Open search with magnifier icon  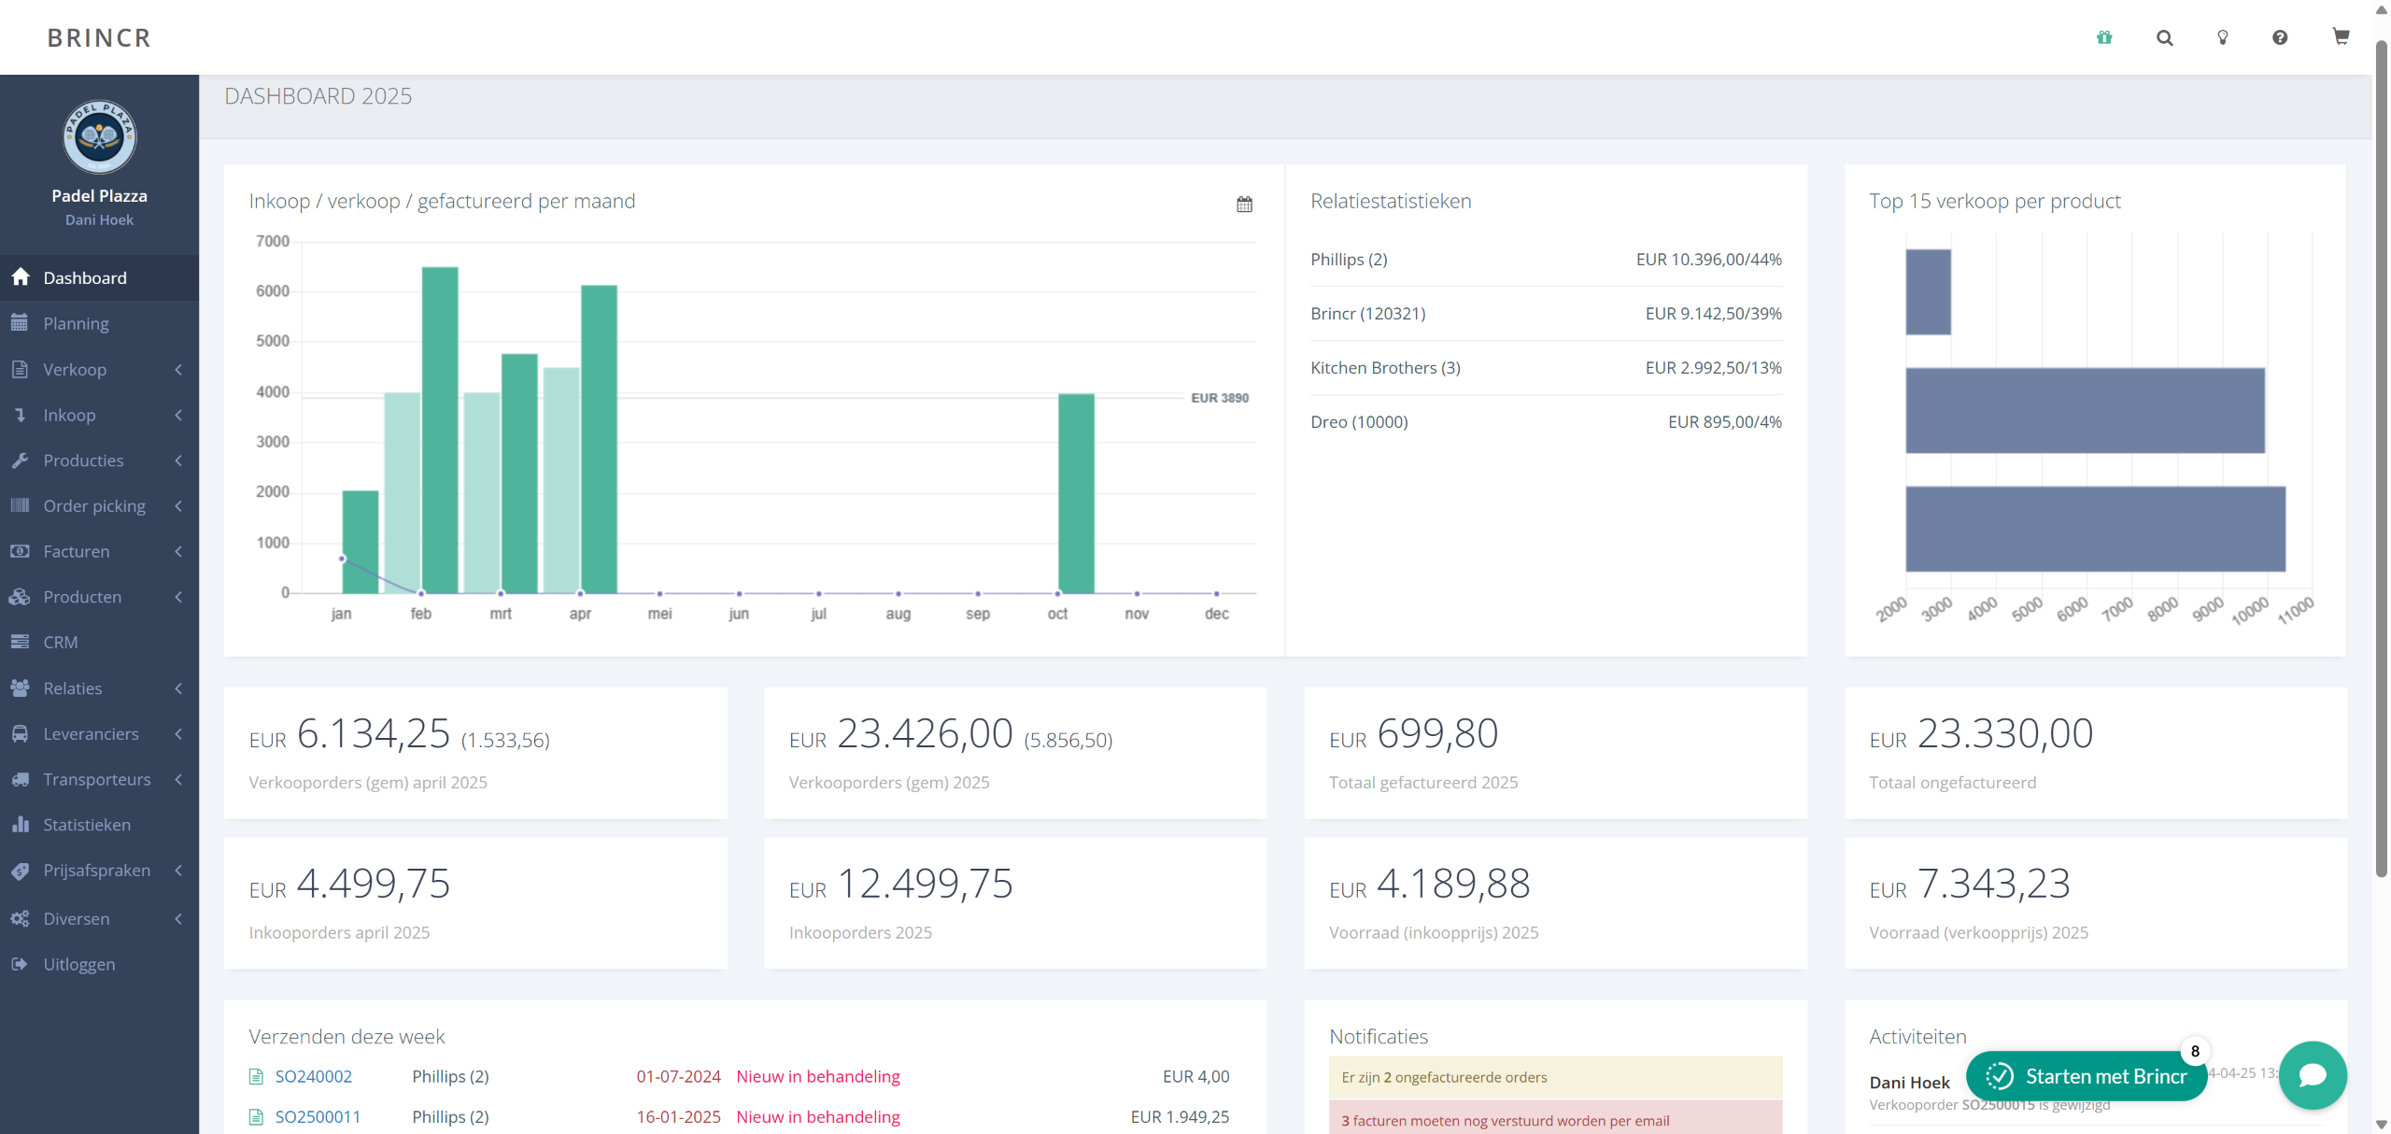[2164, 37]
